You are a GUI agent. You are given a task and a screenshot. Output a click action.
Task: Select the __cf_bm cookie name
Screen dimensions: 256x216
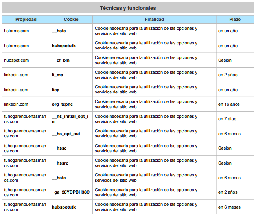pos(61,60)
